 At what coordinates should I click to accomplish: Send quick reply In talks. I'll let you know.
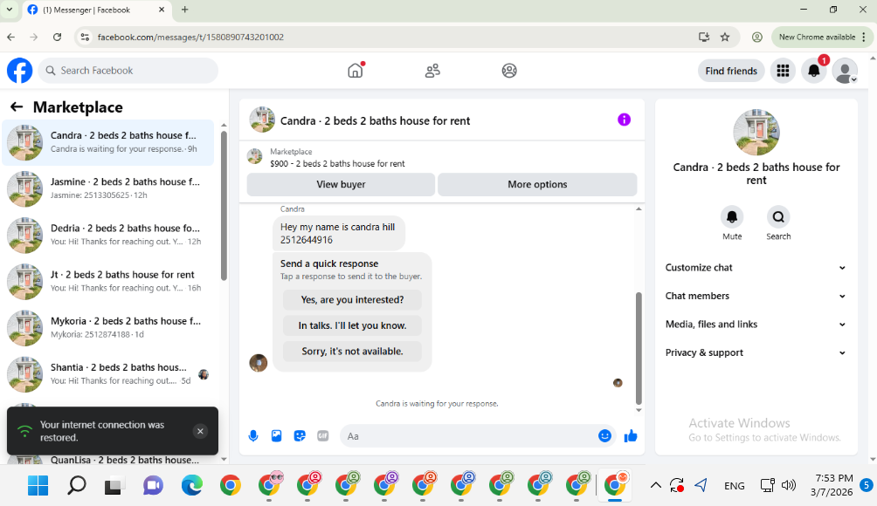click(x=352, y=325)
